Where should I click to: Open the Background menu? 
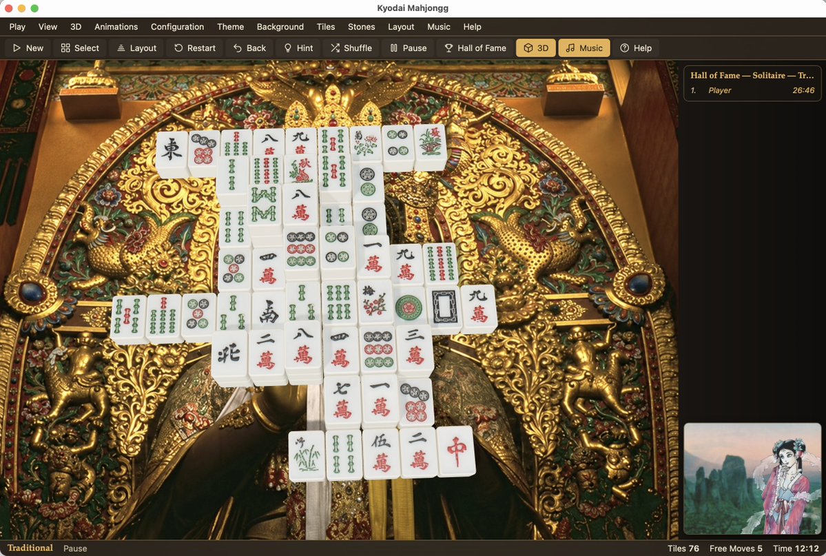pyautogui.click(x=280, y=27)
